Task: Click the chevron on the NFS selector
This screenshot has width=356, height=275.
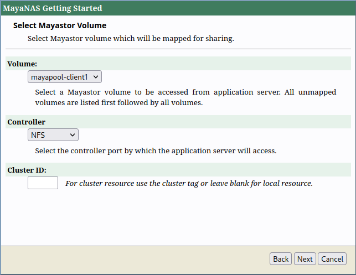Action: [x=72, y=134]
